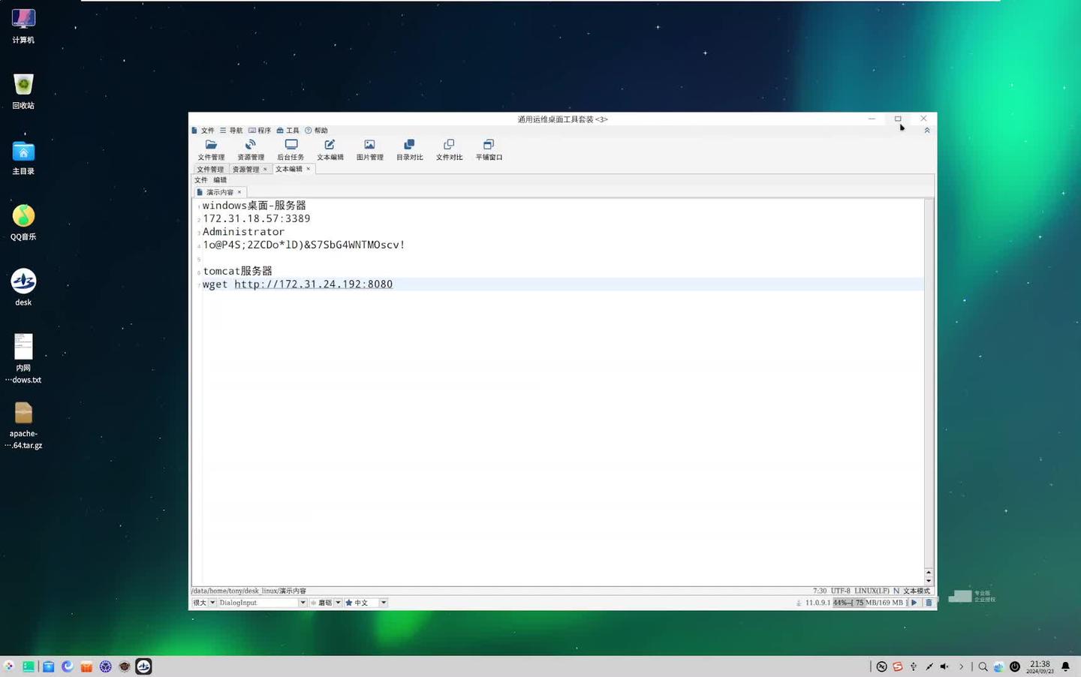Viewport: 1081px width, 677px height.
Task: Open 目录对比 directory compare icon
Action: click(409, 149)
